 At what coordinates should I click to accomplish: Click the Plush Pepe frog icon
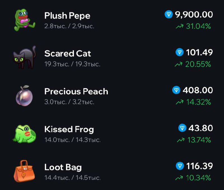point(24,20)
